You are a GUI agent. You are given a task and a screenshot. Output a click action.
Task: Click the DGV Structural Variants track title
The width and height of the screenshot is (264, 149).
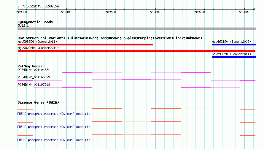pyautogui.click(x=110, y=38)
